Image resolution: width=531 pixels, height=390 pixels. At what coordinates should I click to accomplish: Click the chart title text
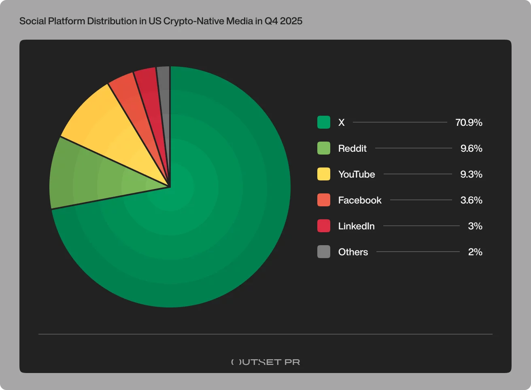coord(161,21)
